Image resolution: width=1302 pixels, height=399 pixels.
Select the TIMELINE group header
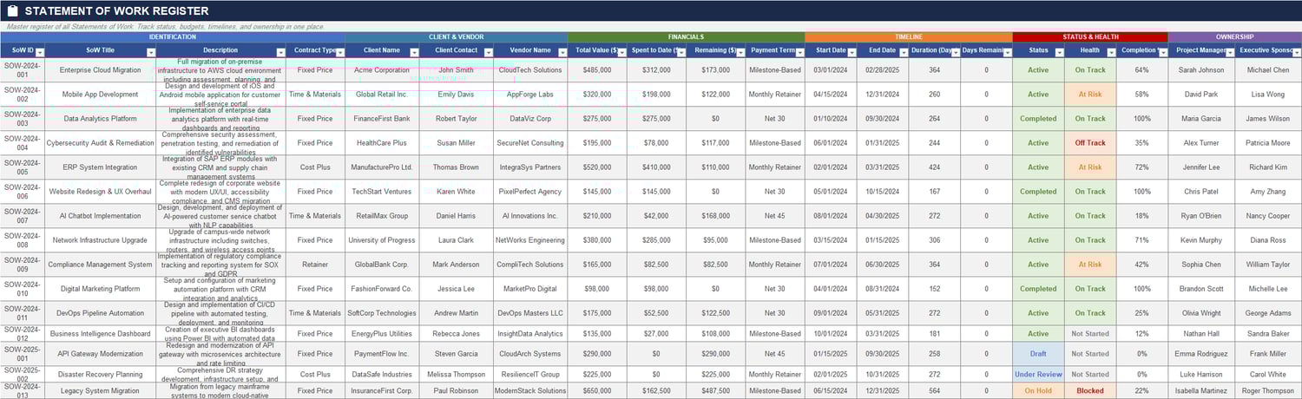click(909, 37)
